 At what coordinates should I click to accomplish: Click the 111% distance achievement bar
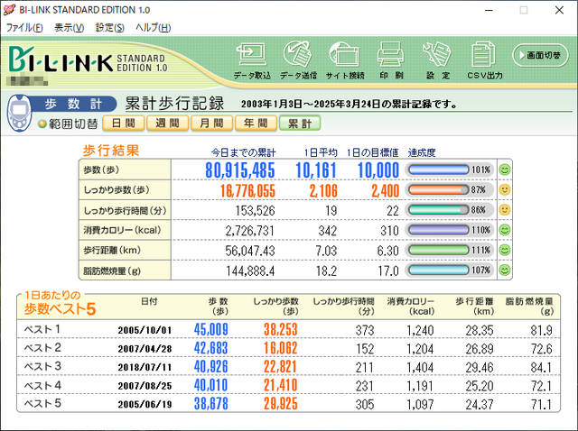point(439,250)
